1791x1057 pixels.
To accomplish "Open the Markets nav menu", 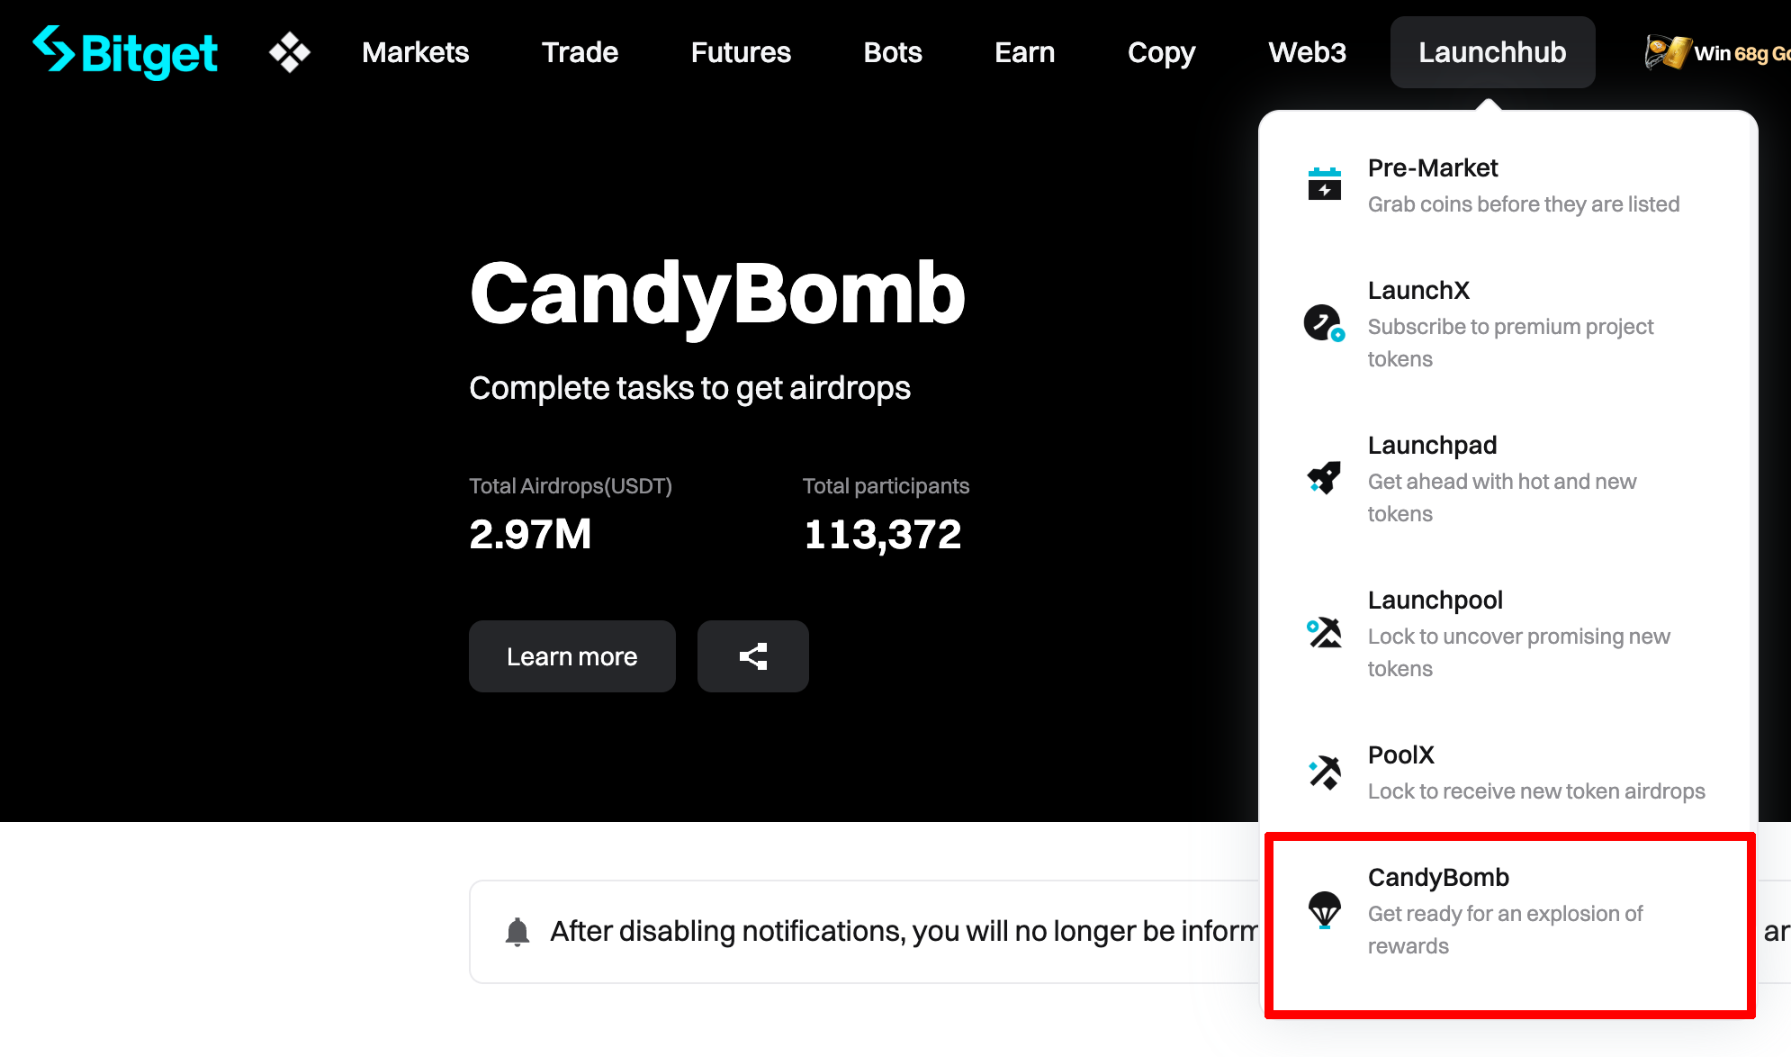I will pos(415,52).
